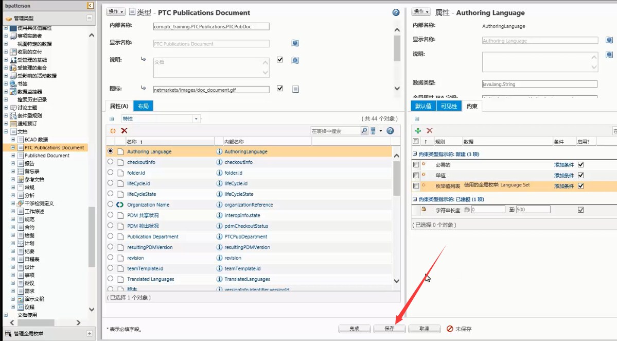Viewport: 617px width, 341px height.
Task: Open help for the type page
Action: click(x=396, y=12)
